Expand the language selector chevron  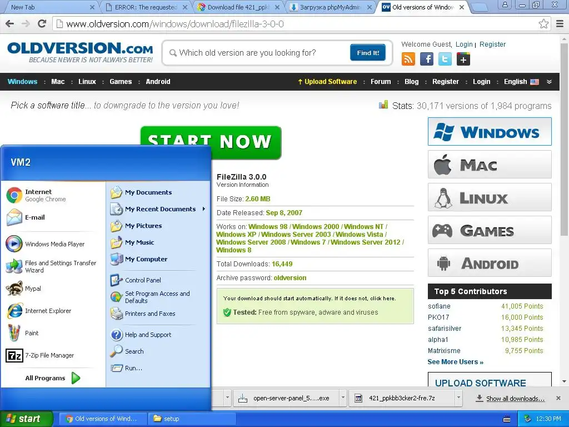[x=549, y=82]
